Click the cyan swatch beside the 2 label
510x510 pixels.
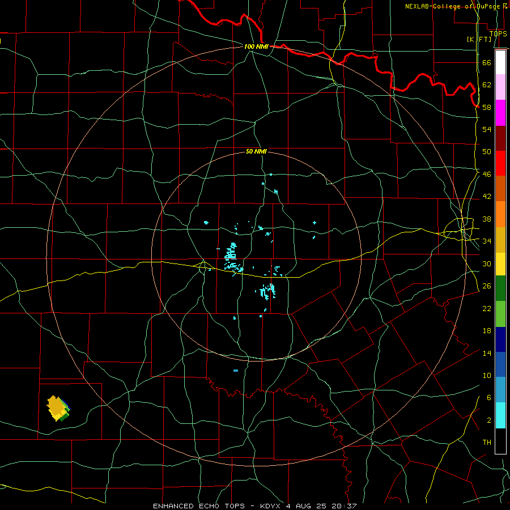point(500,415)
